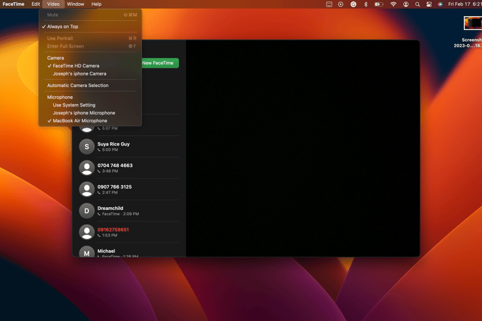Select Use System Setting microphone
The image size is (482, 321).
tap(90, 105)
